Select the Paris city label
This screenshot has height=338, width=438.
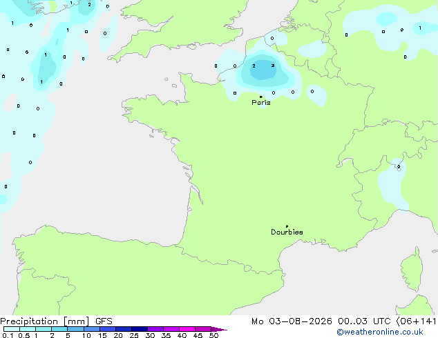261,103
